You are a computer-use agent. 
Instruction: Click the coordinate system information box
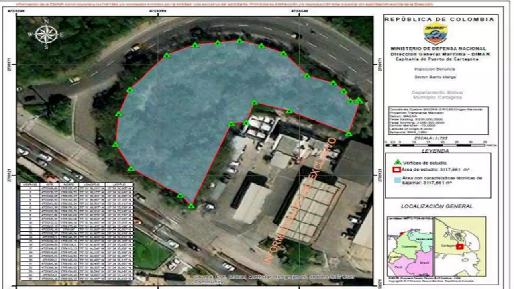click(x=438, y=120)
